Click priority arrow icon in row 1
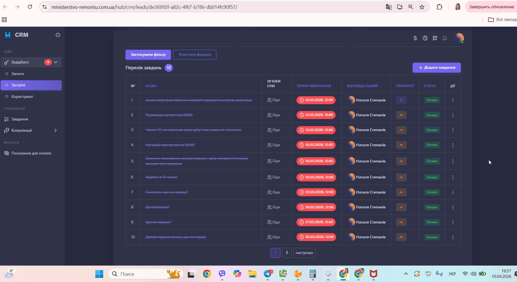Screen dimensions: 517x282 point(401,100)
